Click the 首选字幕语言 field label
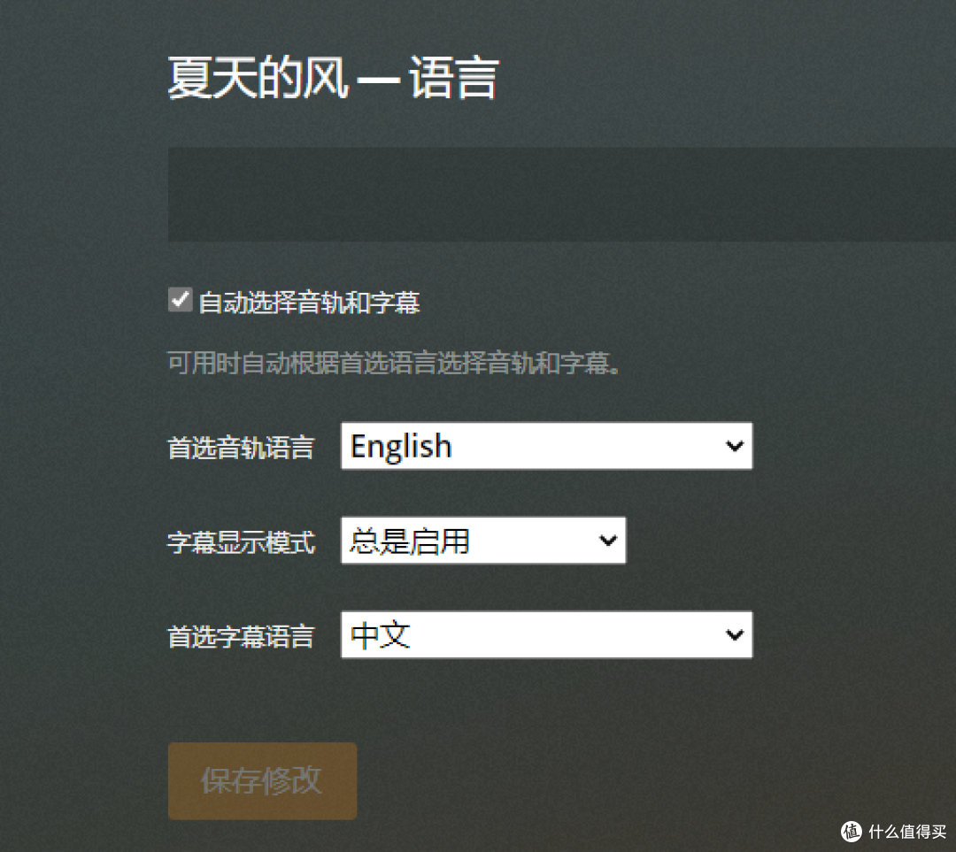Image resolution: width=956 pixels, height=852 pixels. [241, 637]
